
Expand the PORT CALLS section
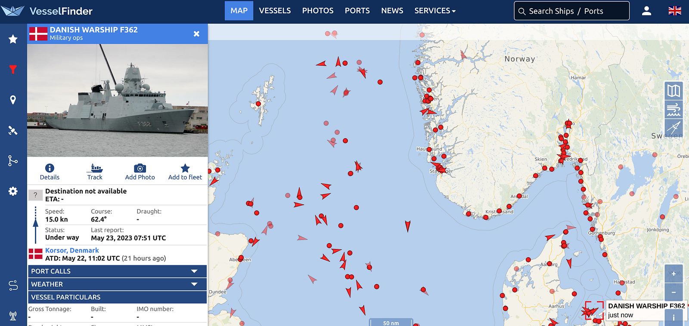pos(117,271)
